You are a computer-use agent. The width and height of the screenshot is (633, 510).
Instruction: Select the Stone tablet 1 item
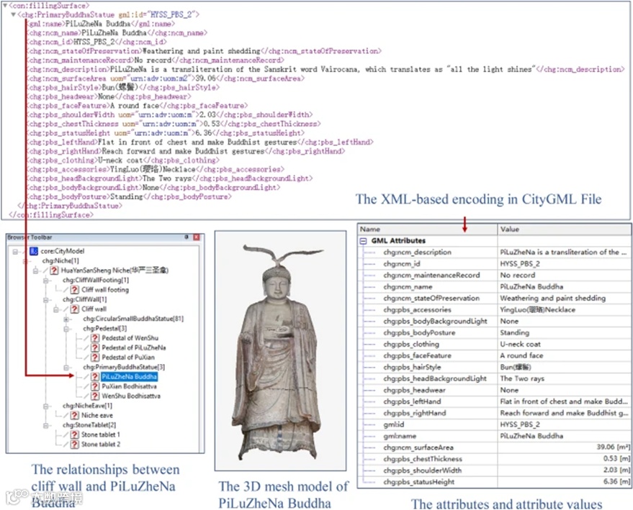[x=101, y=434]
